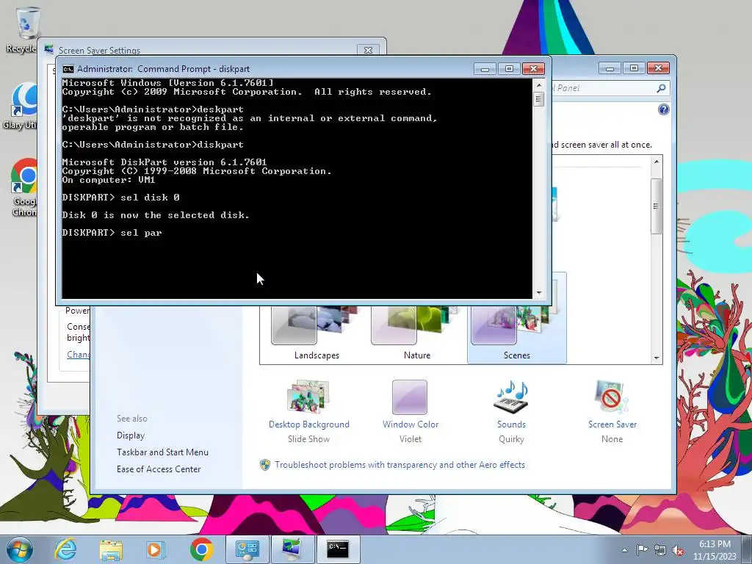Open Sounds Quirky settings
The width and height of the screenshot is (752, 564).
click(x=511, y=411)
